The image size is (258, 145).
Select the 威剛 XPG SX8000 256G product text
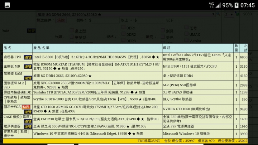pyautogui.click(x=96, y=85)
